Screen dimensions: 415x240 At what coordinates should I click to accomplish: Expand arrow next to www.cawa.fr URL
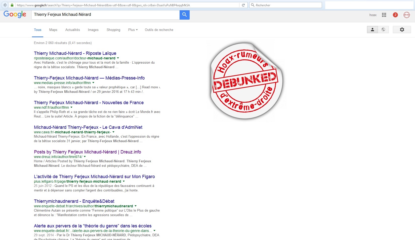click(x=113, y=132)
